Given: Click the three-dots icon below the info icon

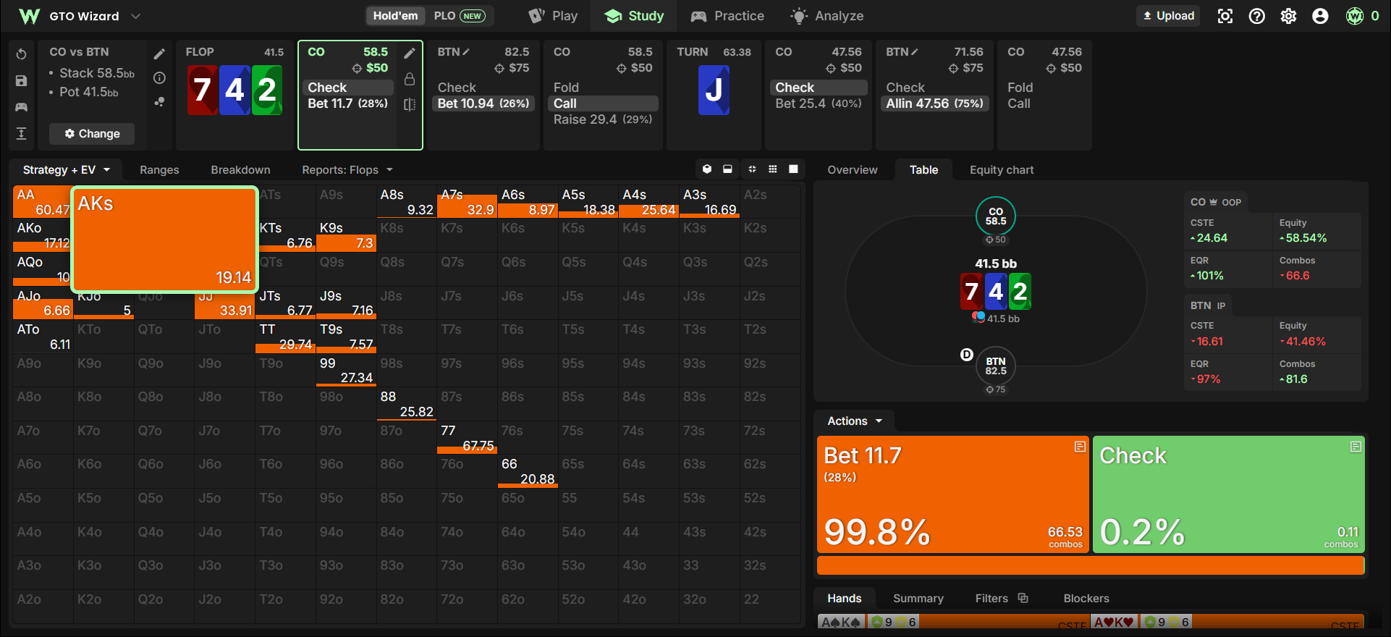Looking at the screenshot, I should (159, 102).
